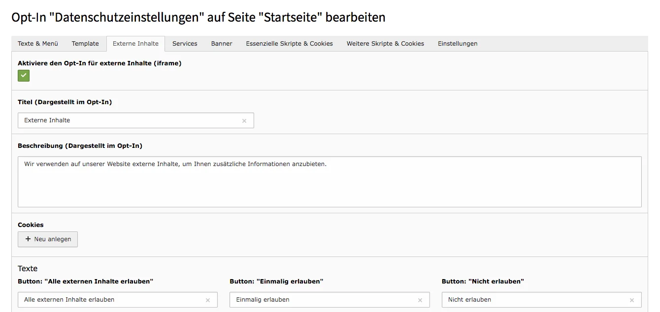660x312 pixels.
Task: Select the Externe Inhalte tab
Action: [x=135, y=43]
